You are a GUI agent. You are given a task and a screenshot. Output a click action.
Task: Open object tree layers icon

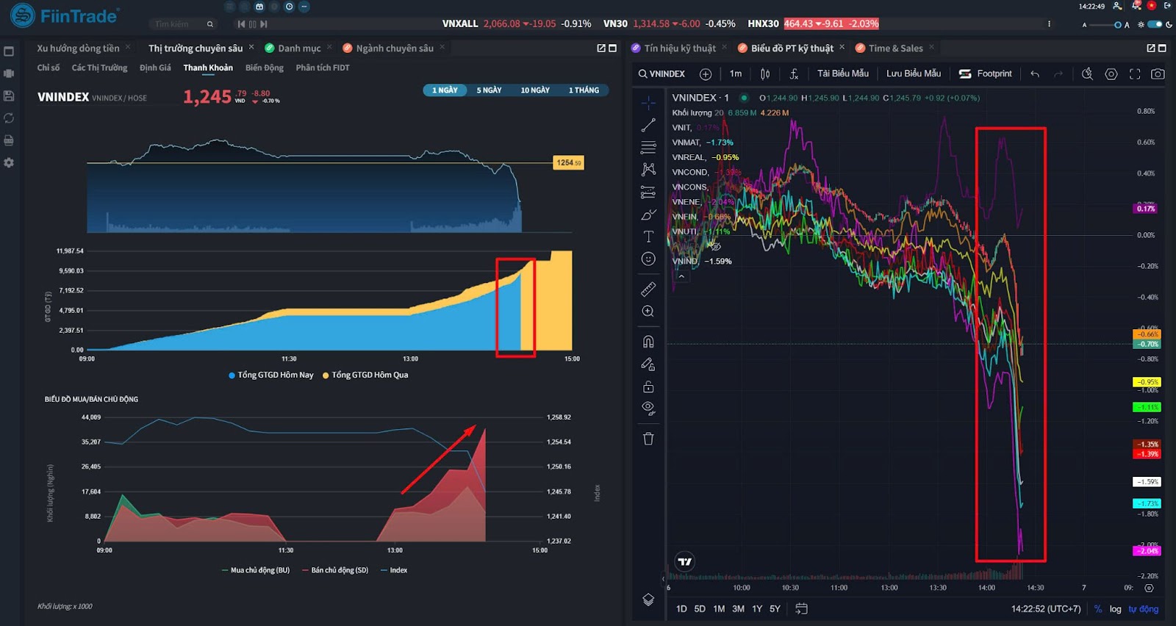[648, 600]
